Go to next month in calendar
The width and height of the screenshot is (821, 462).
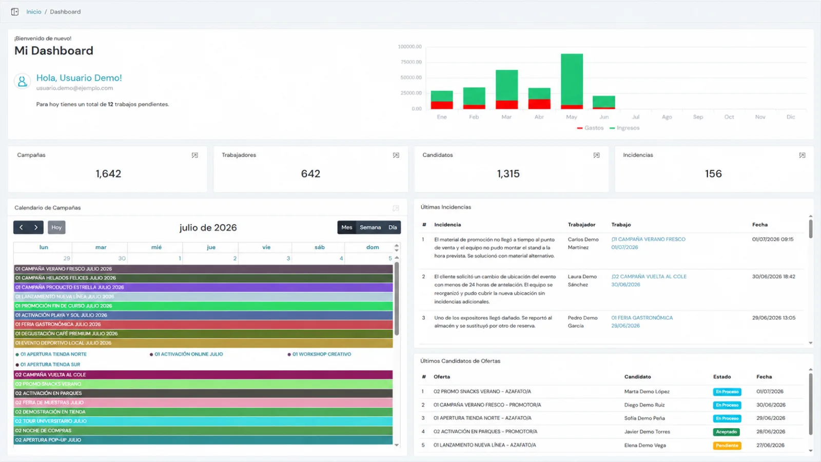[36, 227]
